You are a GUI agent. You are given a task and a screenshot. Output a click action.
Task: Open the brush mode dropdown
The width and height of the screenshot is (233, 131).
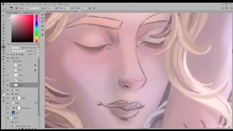point(32,8)
